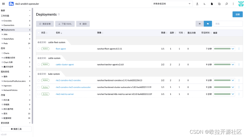Open the hamburger navigation menu
This screenshot has width=246, height=137.
[4, 4]
